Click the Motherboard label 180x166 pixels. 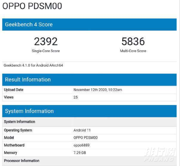[x=14, y=145]
